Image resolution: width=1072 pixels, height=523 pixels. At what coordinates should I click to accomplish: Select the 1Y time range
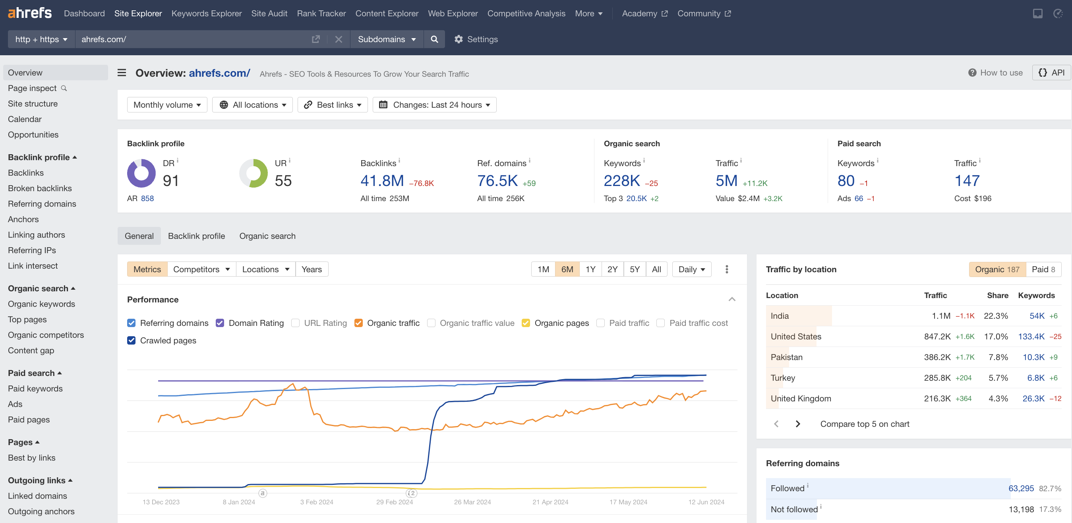pos(590,269)
